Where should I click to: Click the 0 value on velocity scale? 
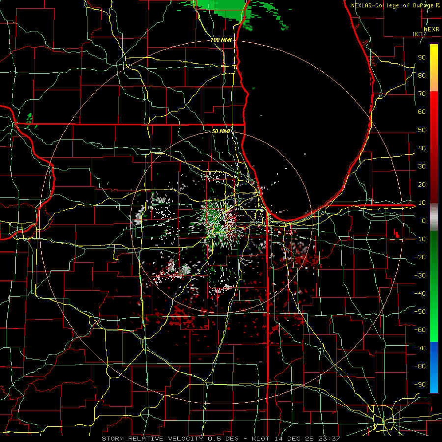(424, 221)
